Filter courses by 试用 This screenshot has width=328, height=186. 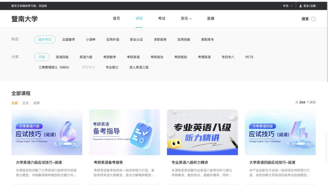36,103
